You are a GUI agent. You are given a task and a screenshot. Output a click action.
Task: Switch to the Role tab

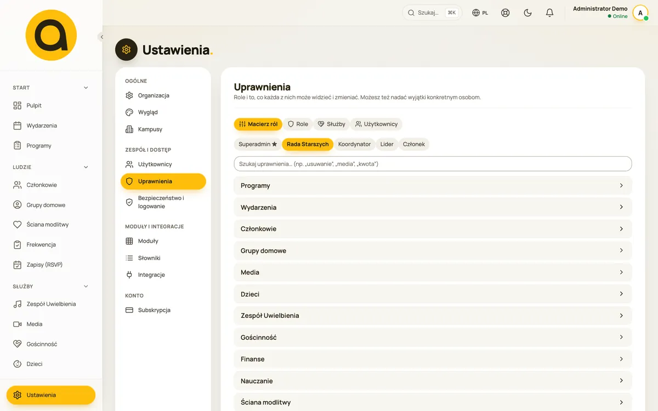pos(298,124)
